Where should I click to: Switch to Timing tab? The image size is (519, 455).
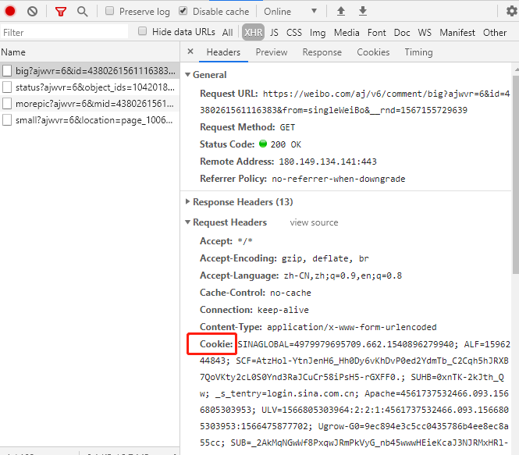(x=418, y=52)
